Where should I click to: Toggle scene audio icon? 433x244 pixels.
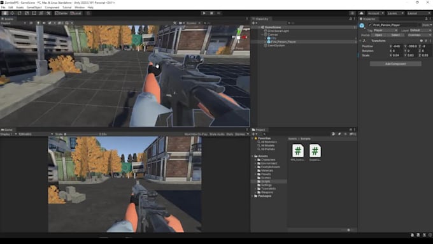coord(44,23)
